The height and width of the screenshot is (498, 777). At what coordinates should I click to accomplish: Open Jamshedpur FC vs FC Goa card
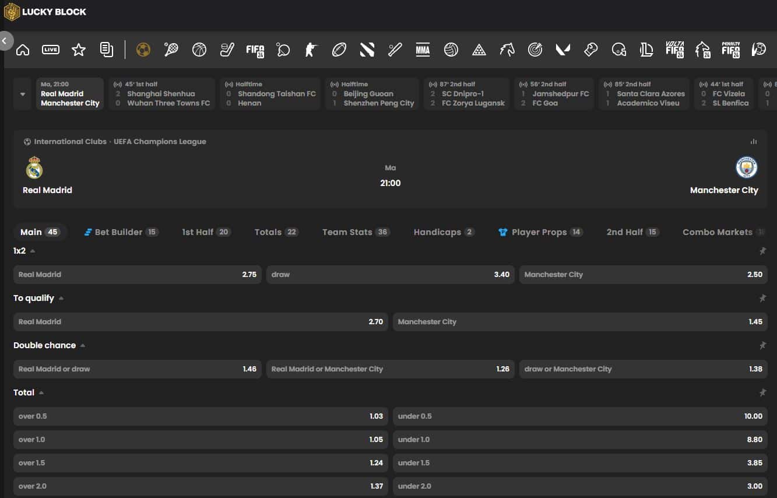(554, 94)
